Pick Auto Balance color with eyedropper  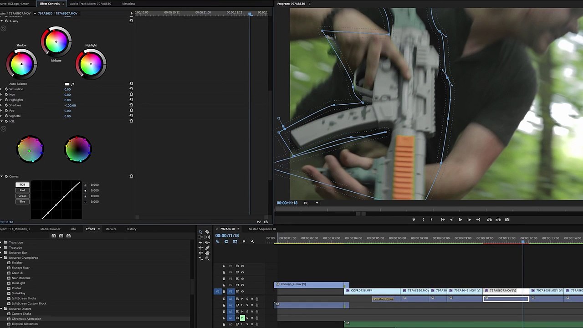[x=72, y=84]
